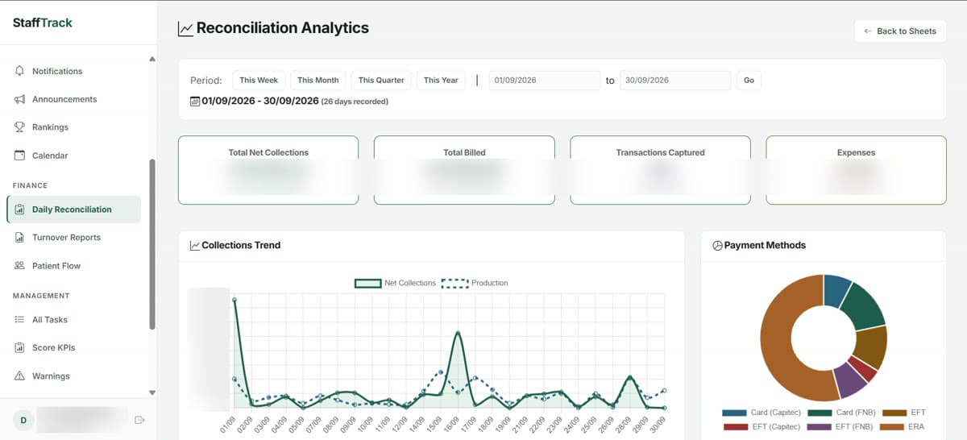
Task: Click the sidebar scrollbar thumb
Action: click(152, 244)
